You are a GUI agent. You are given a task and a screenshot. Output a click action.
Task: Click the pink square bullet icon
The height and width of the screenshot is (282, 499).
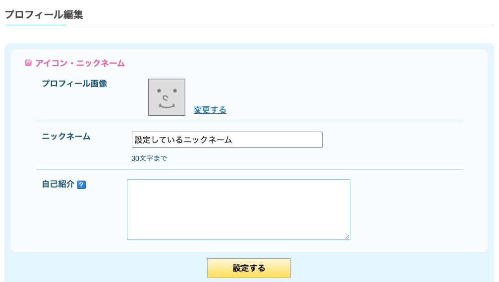point(28,63)
